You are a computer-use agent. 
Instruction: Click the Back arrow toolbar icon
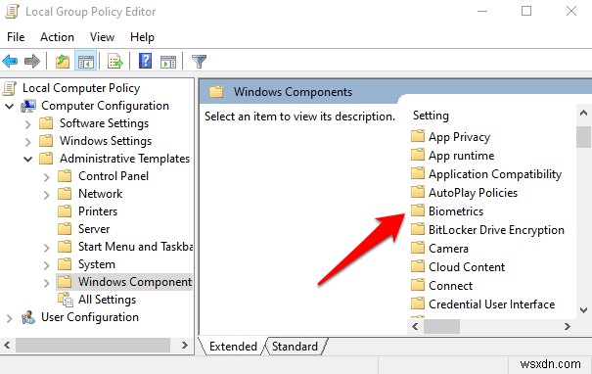coord(10,62)
